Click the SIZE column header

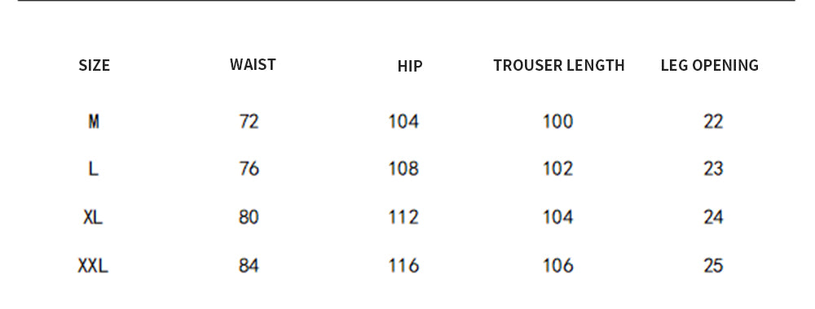pos(94,65)
